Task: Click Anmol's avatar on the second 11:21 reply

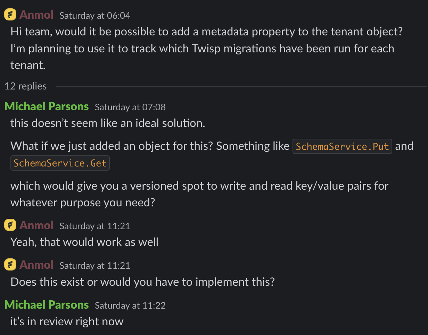Action: (10, 264)
